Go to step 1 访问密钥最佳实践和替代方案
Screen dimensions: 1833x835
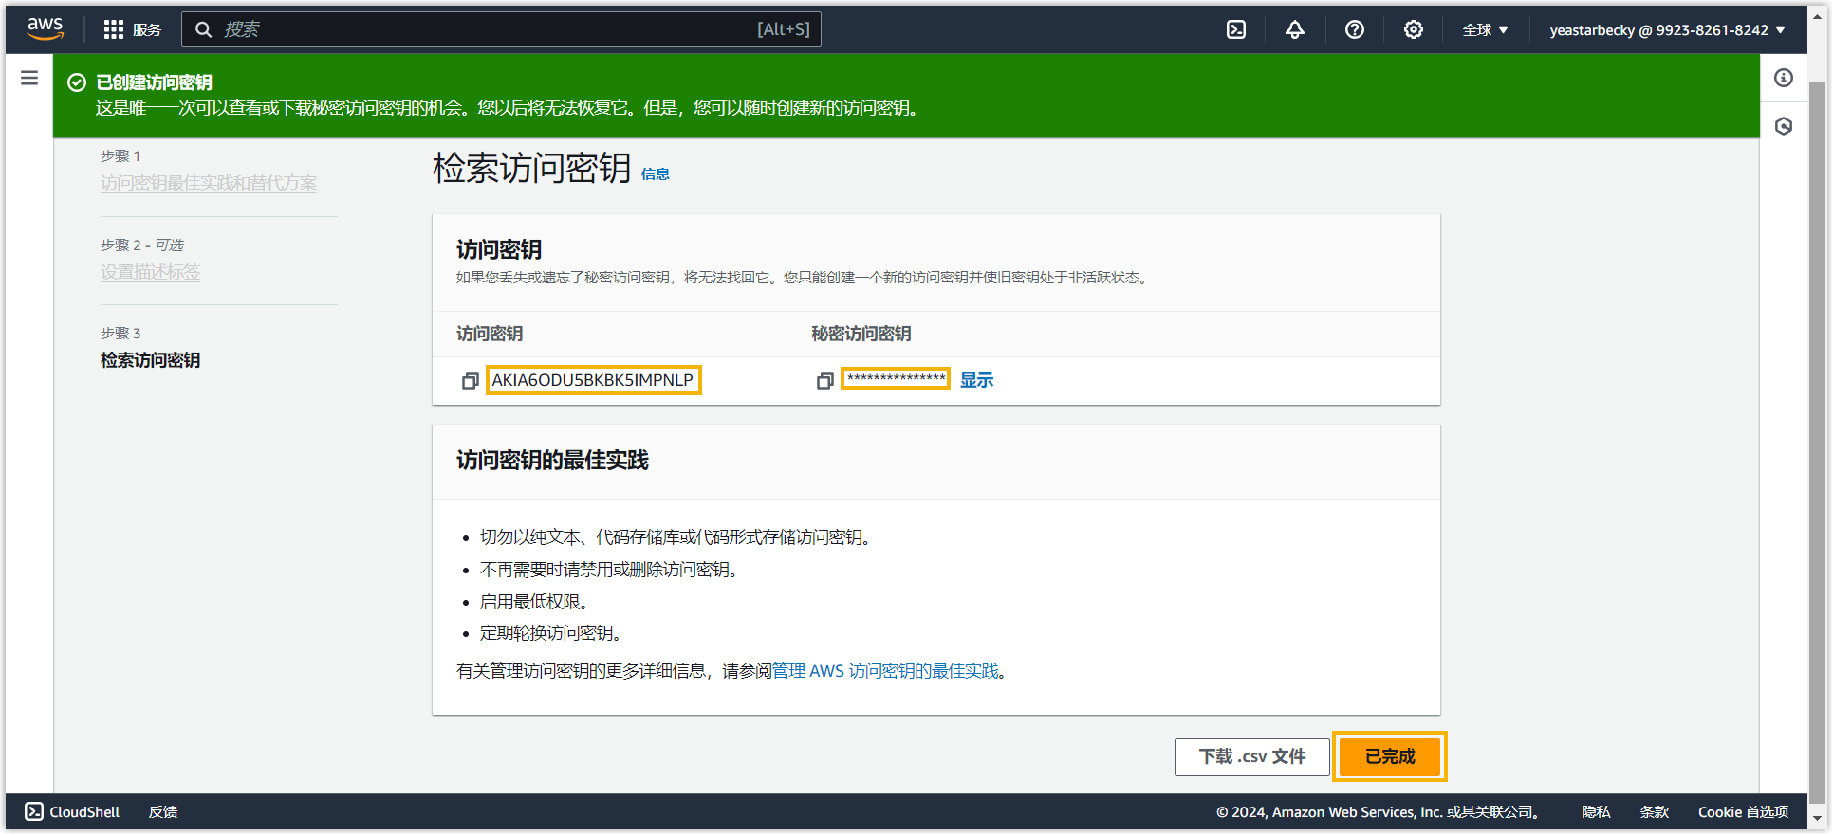(209, 183)
